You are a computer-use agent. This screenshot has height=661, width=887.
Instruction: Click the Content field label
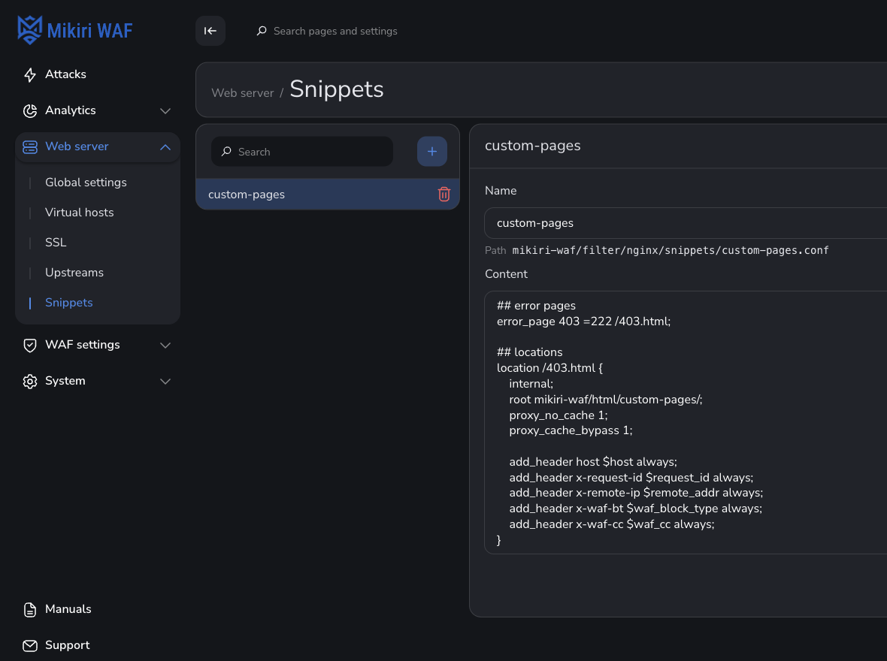click(507, 274)
